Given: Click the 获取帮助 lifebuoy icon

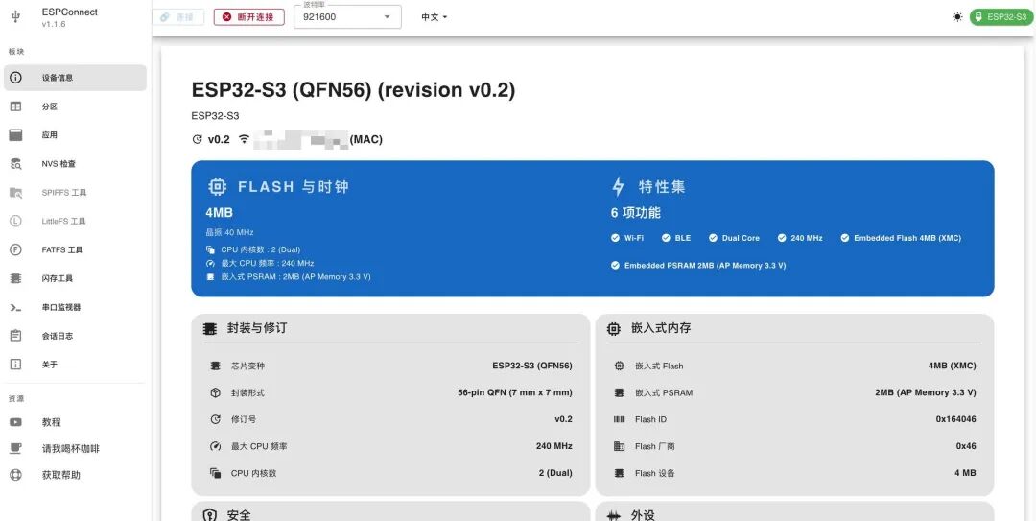Looking at the screenshot, I should [x=16, y=475].
